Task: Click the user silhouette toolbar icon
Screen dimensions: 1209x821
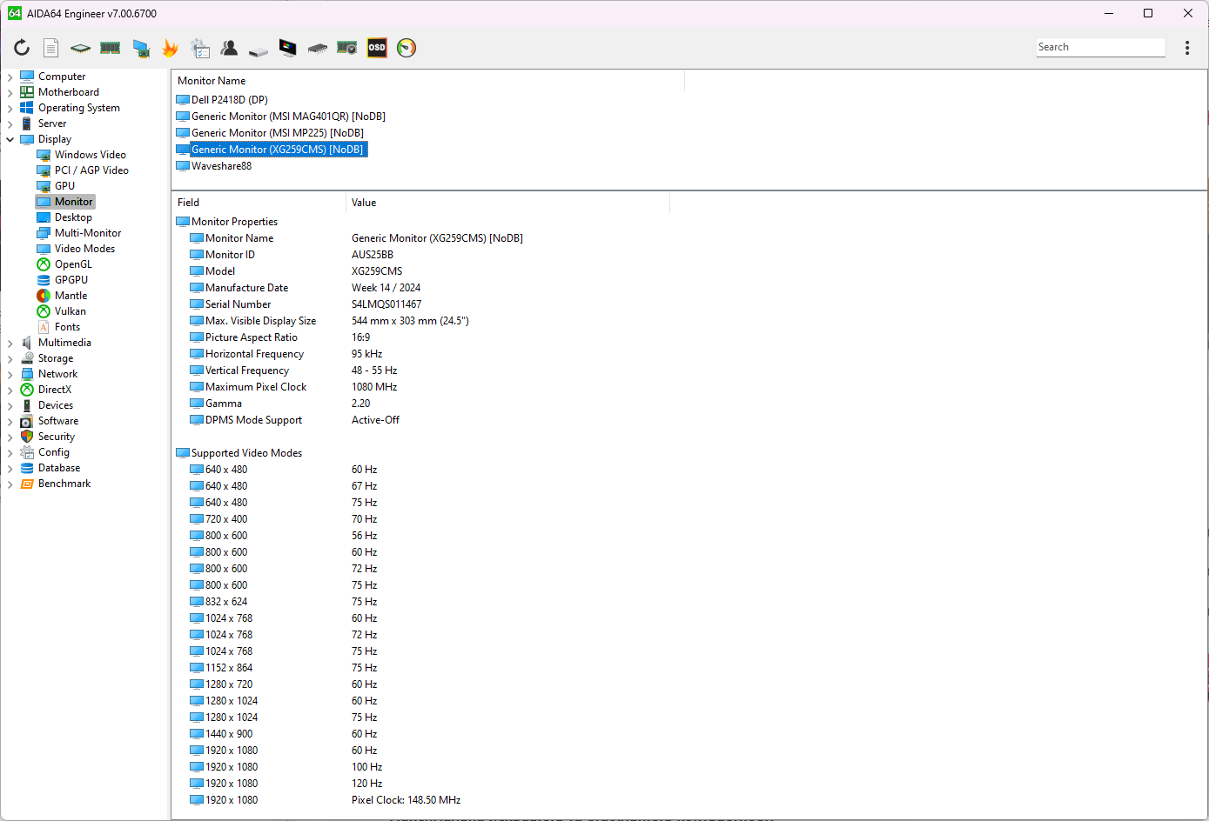Action: 230,48
